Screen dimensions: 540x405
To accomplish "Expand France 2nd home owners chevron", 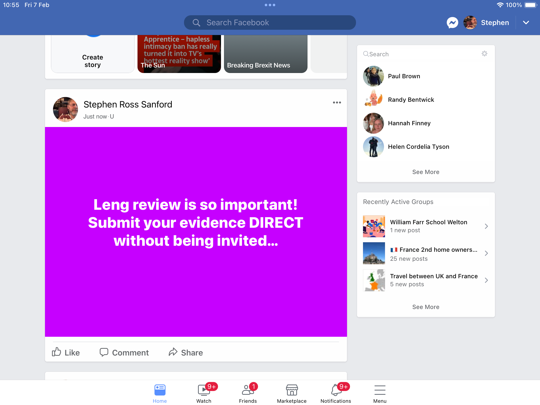I will (x=486, y=253).
